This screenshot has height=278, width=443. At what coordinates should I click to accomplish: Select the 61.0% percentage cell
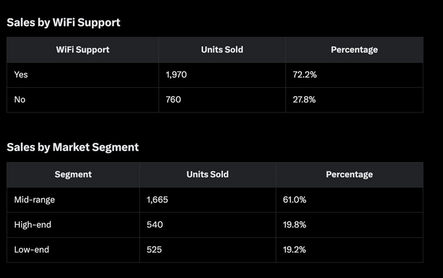[x=294, y=200]
